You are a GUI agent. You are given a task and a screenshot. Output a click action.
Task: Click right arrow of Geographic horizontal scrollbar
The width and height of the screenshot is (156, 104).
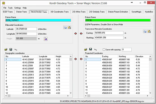[x=68, y=96]
